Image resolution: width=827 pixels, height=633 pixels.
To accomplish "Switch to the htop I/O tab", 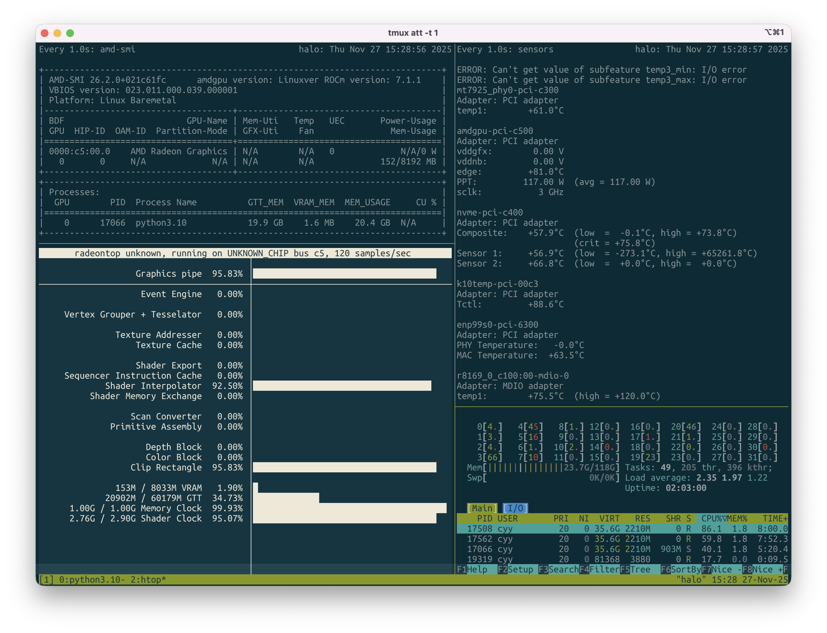I will click(x=515, y=508).
